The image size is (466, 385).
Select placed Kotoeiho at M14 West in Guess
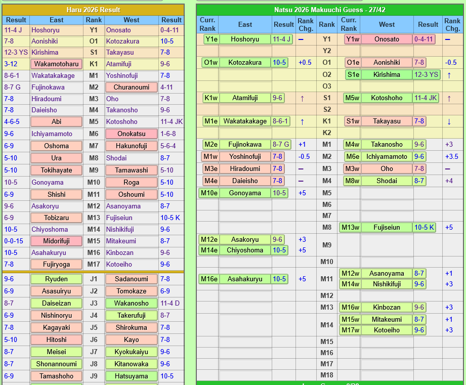coord(383,330)
